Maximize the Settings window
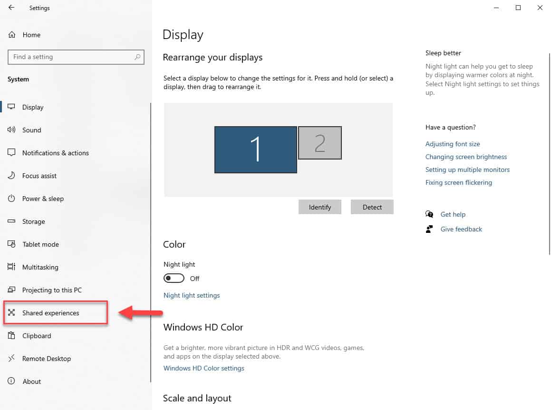The width and height of the screenshot is (551, 410). (518, 8)
